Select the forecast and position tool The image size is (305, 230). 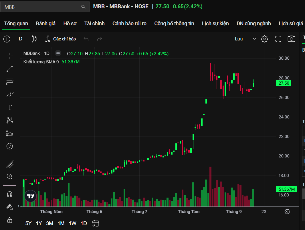(x=10, y=133)
